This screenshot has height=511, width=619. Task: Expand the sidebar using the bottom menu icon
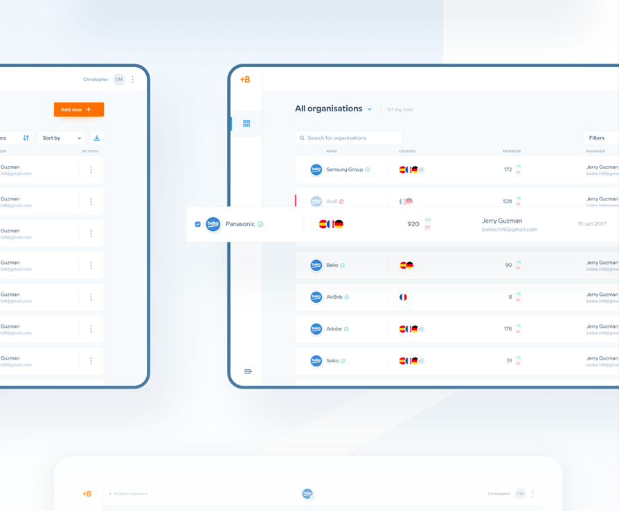(248, 372)
